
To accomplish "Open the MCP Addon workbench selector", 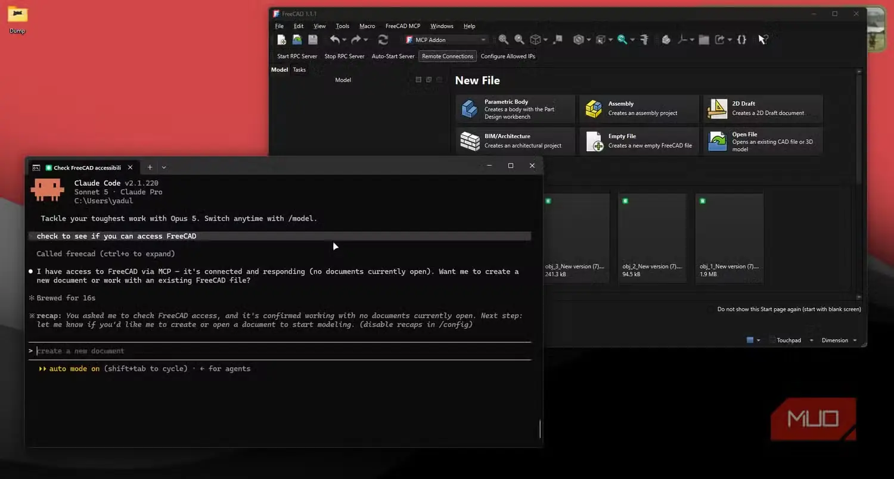I will click(446, 40).
